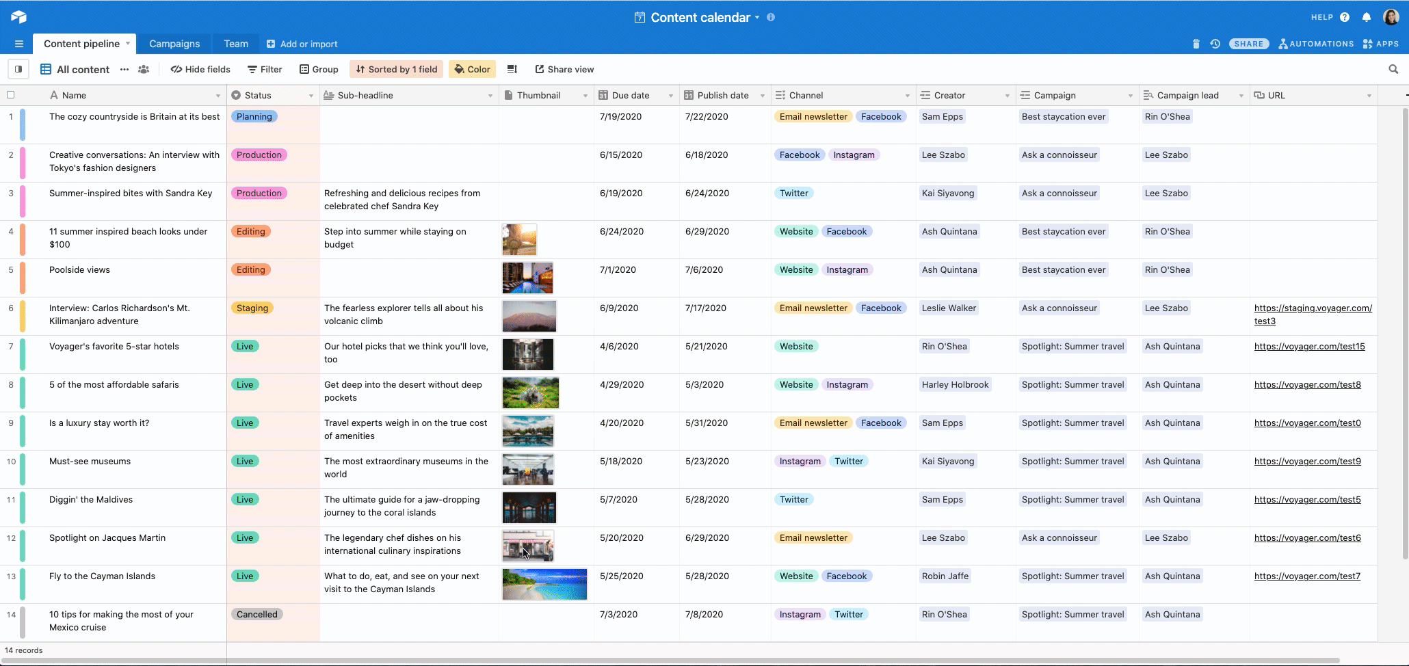Viewport: 1409px width, 666px height.
Task: Open Automations panel
Action: coord(1316,44)
